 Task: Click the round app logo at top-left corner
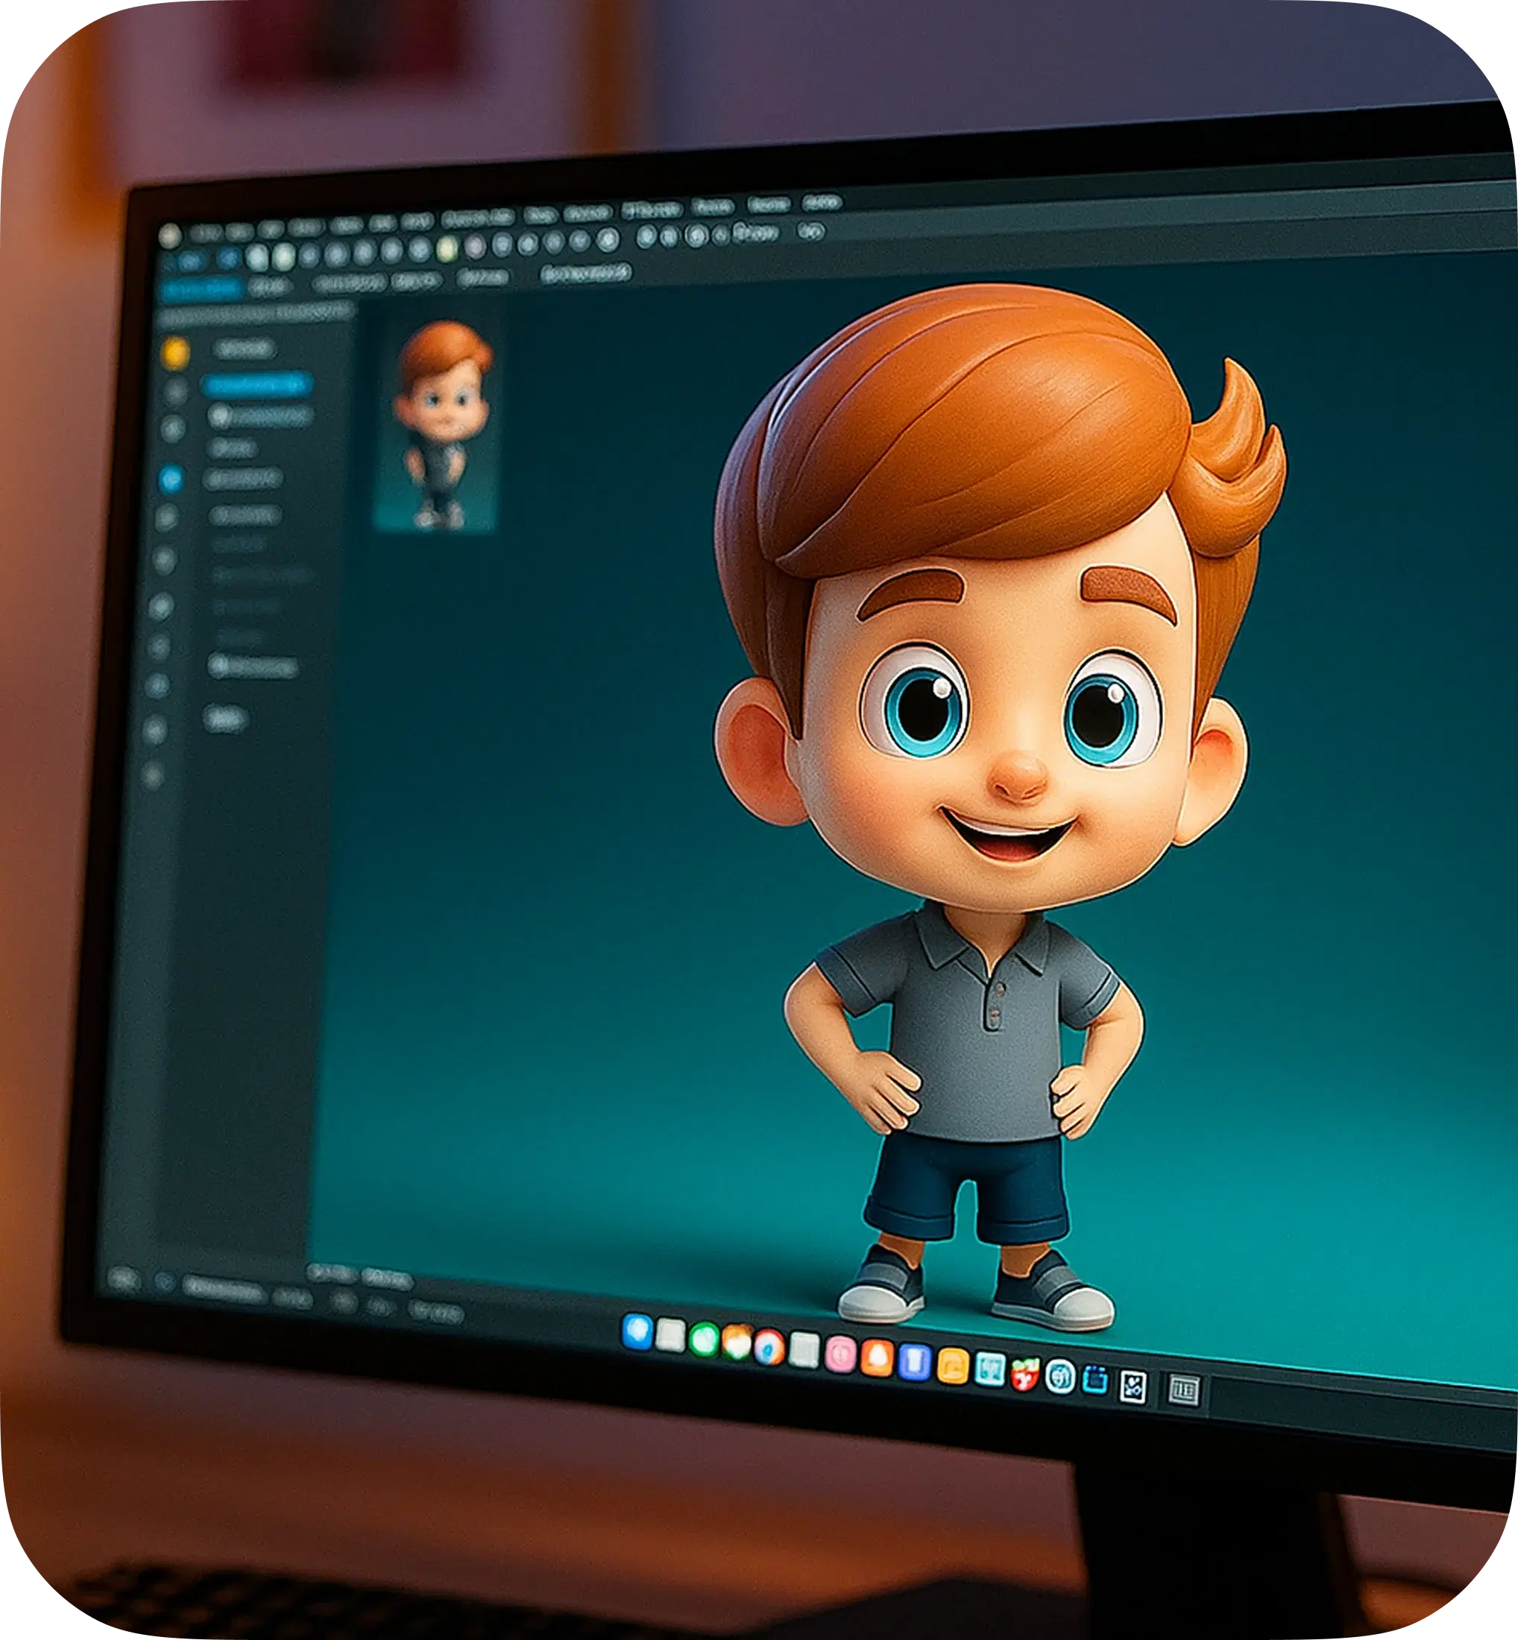(170, 236)
